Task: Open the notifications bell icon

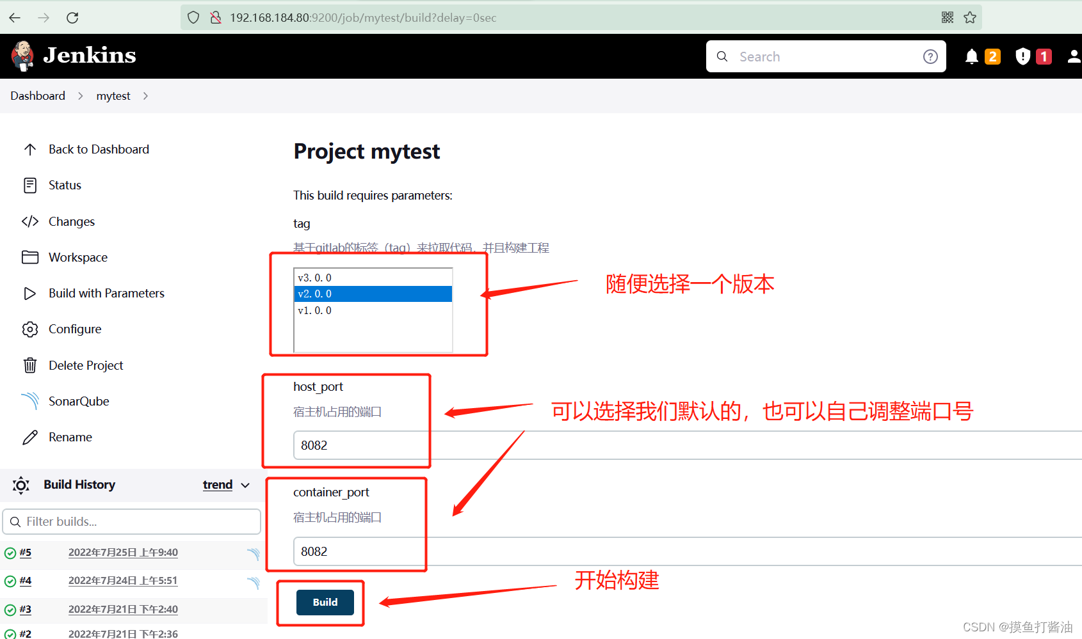Action: tap(971, 57)
